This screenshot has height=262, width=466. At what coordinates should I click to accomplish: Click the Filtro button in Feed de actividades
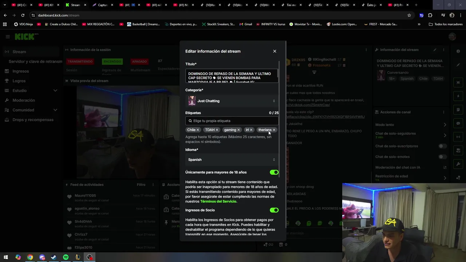coord(141,185)
